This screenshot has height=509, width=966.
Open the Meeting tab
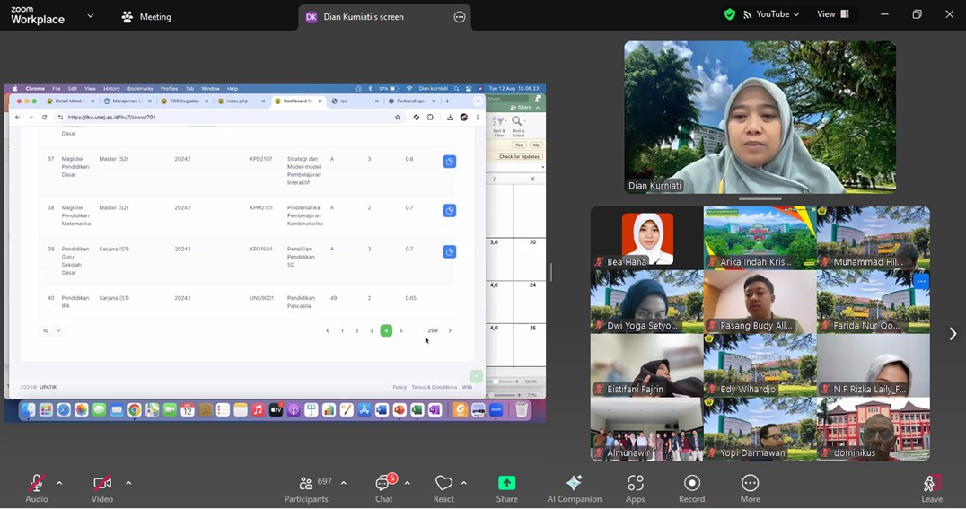tap(146, 17)
